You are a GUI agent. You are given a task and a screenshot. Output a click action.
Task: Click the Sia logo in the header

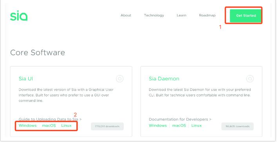(x=19, y=16)
